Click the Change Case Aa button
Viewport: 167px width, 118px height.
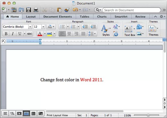pyautogui.click(x=51, y=27)
